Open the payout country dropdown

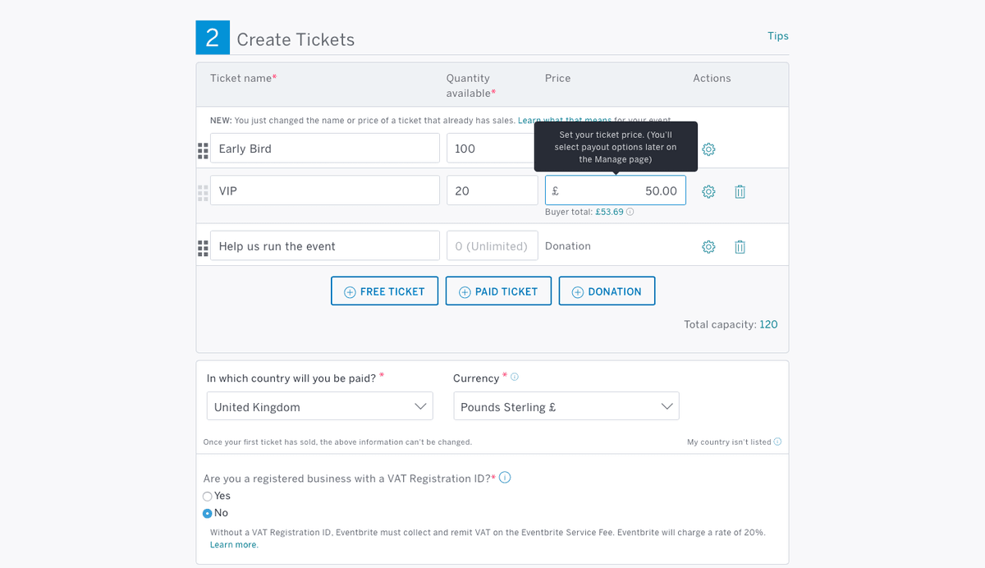(320, 406)
